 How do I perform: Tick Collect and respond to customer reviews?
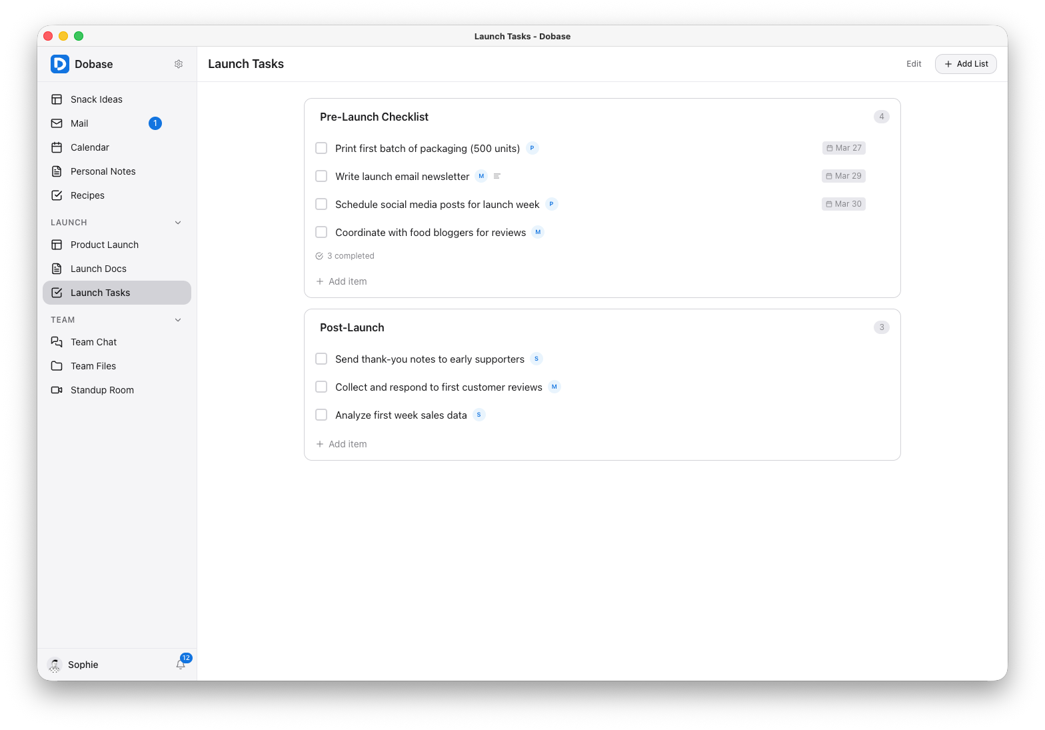click(x=321, y=387)
